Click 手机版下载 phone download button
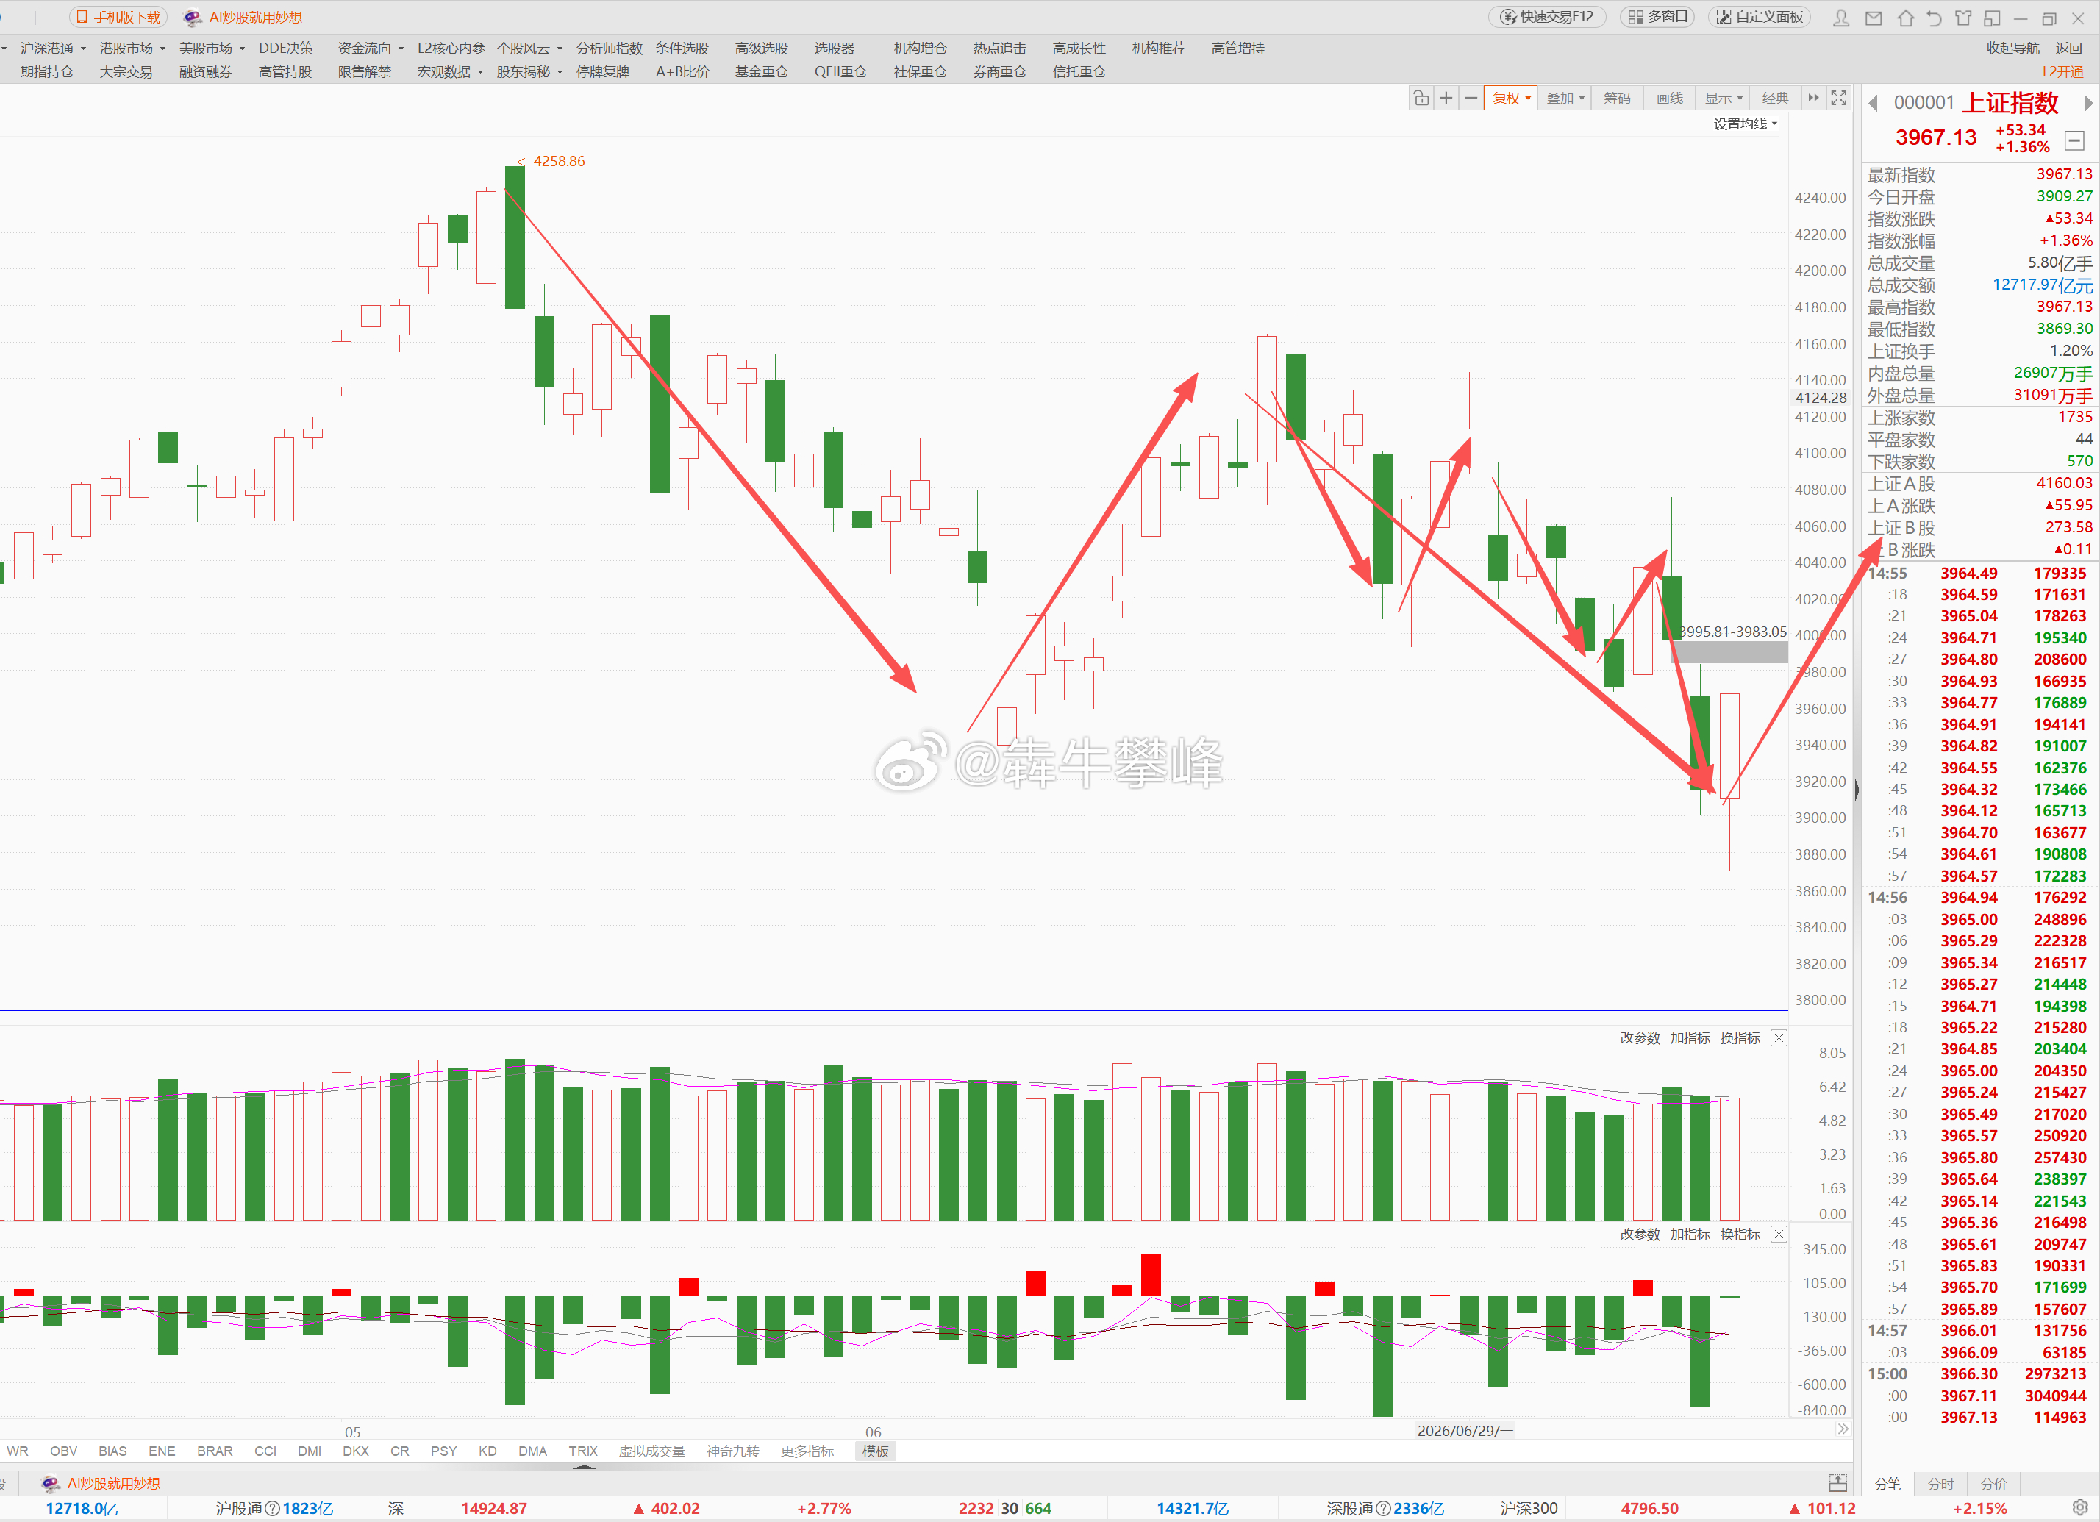 [x=118, y=17]
